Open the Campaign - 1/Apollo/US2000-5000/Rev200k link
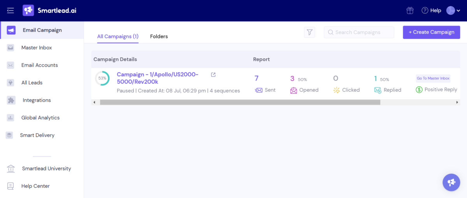The height and width of the screenshot is (198, 467). click(157, 78)
